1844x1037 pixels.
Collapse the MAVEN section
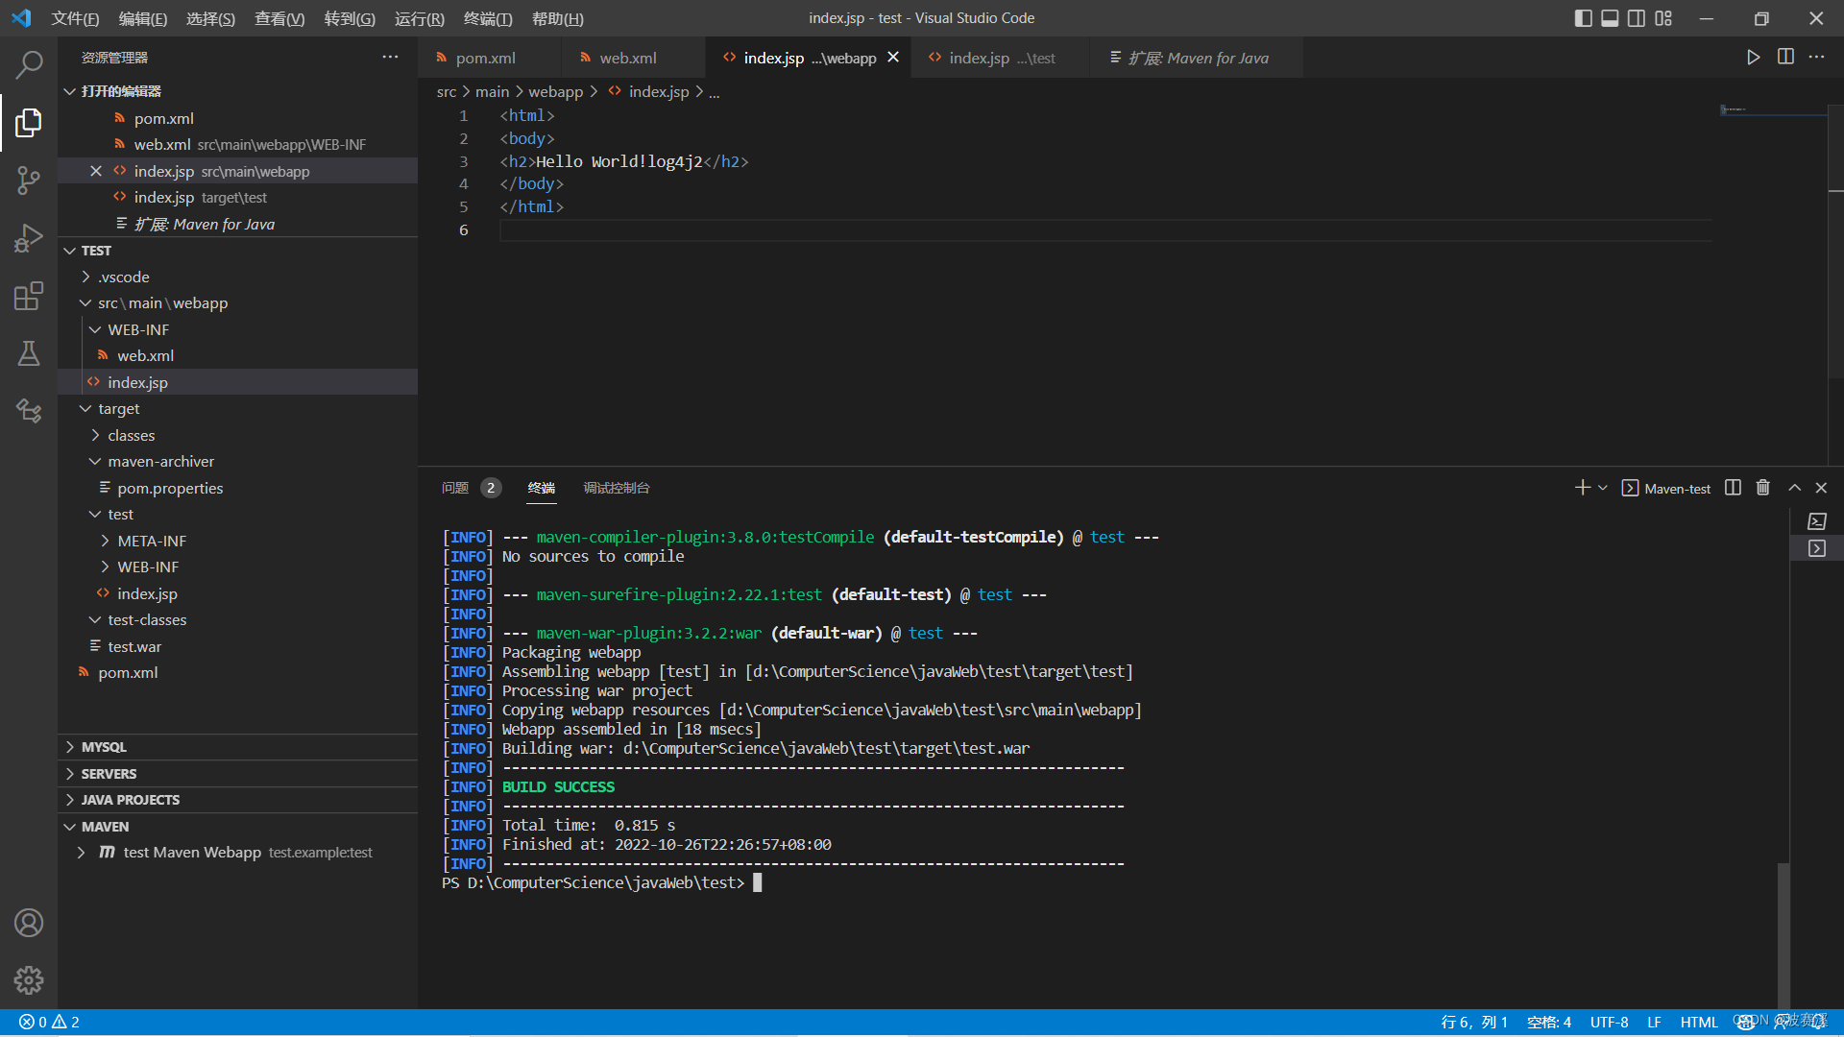(x=69, y=827)
